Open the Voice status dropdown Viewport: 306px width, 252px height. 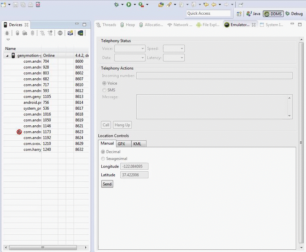130,49
